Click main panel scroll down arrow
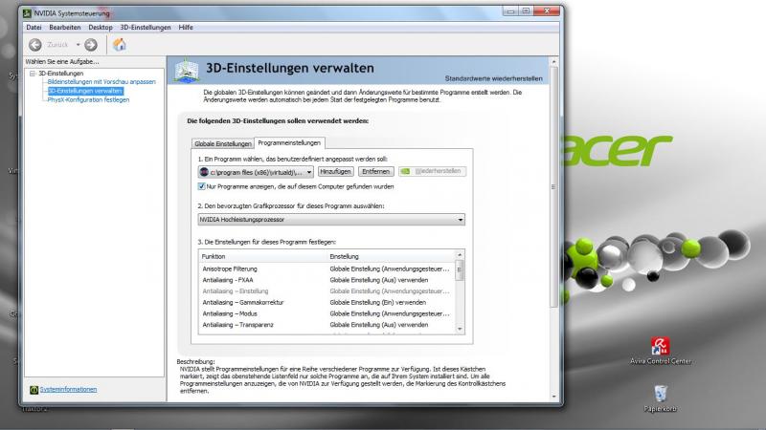The height and width of the screenshot is (430, 766). [553, 397]
